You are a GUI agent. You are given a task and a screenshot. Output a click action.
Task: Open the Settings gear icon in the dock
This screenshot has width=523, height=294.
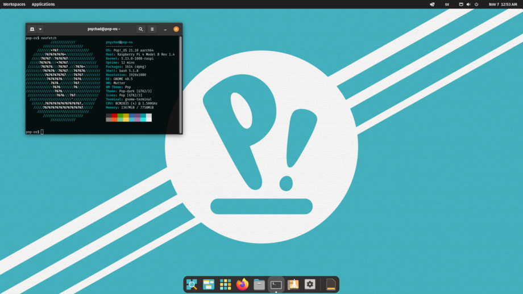coord(310,284)
